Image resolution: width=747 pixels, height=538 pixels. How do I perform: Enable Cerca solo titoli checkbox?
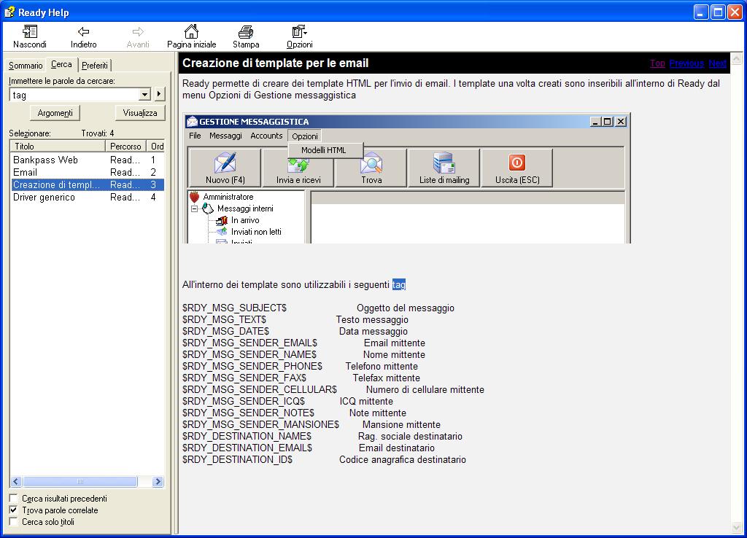point(13,522)
